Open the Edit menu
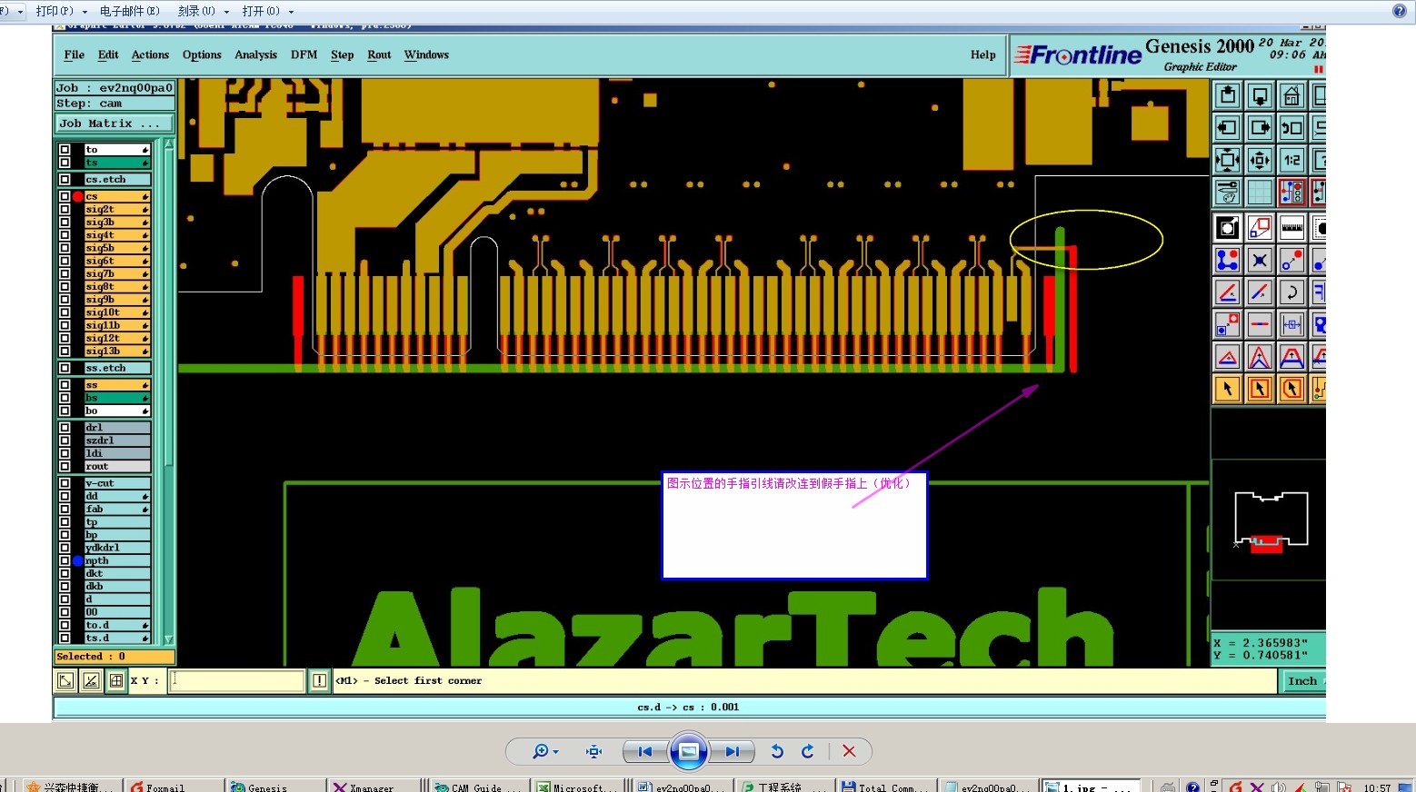The width and height of the screenshot is (1416, 792). [108, 54]
